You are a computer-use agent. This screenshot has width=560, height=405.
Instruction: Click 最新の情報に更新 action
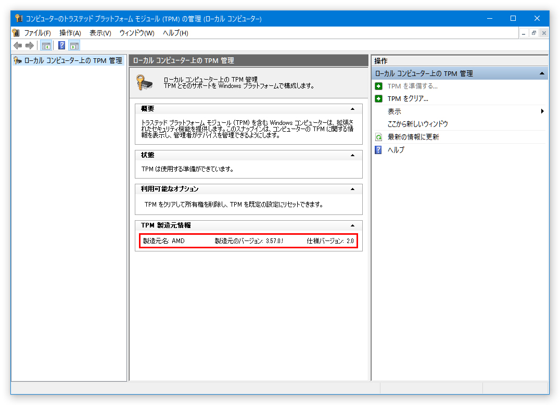click(413, 137)
